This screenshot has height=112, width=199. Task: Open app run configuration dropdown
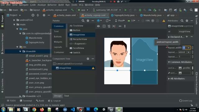click(83, 10)
